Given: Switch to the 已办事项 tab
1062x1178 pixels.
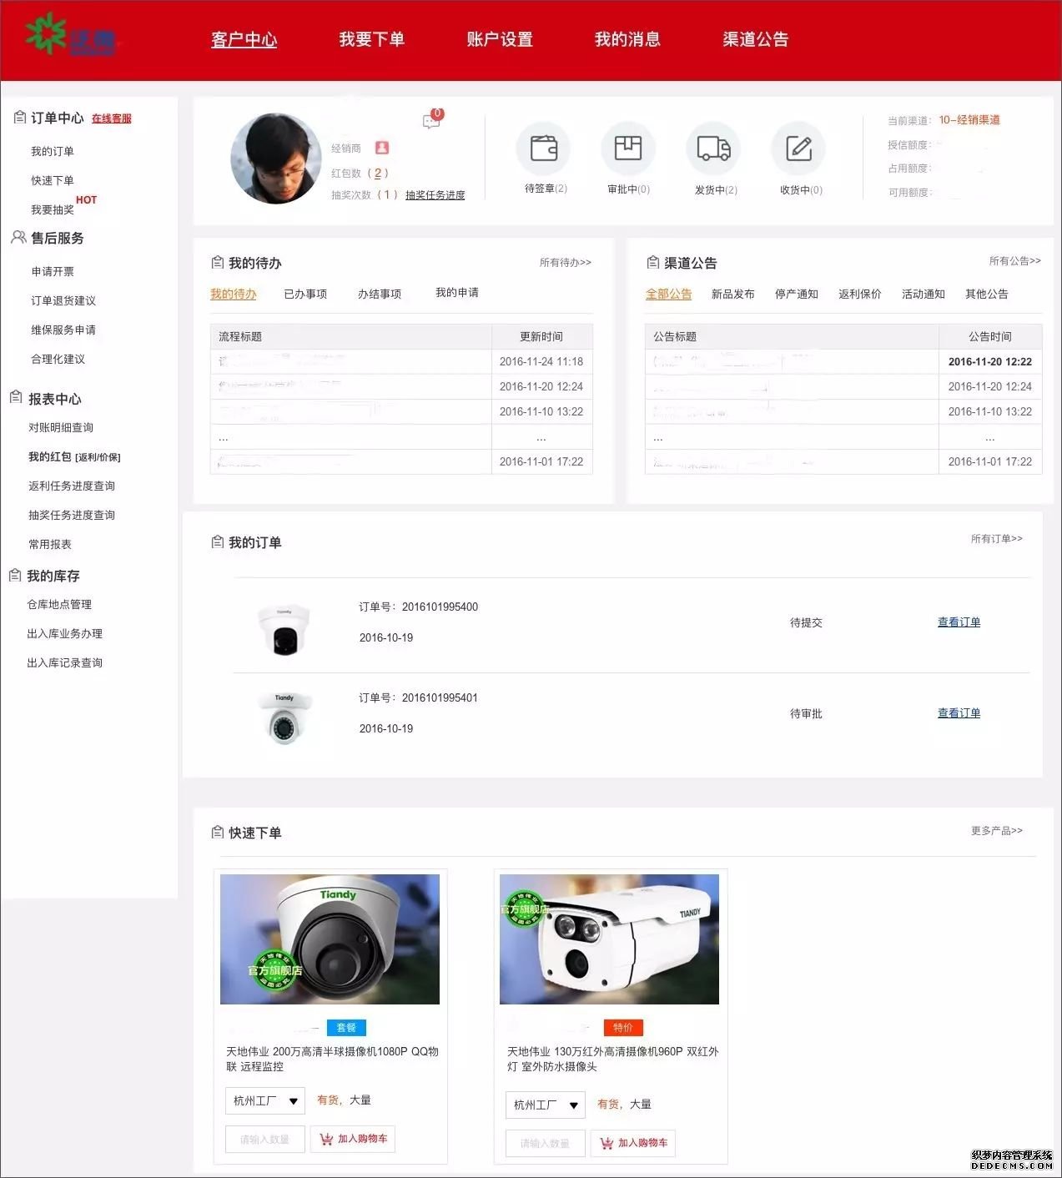Looking at the screenshot, I should pos(305,294).
